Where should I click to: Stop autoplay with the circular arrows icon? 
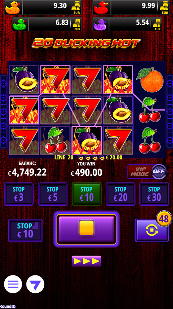tap(152, 230)
